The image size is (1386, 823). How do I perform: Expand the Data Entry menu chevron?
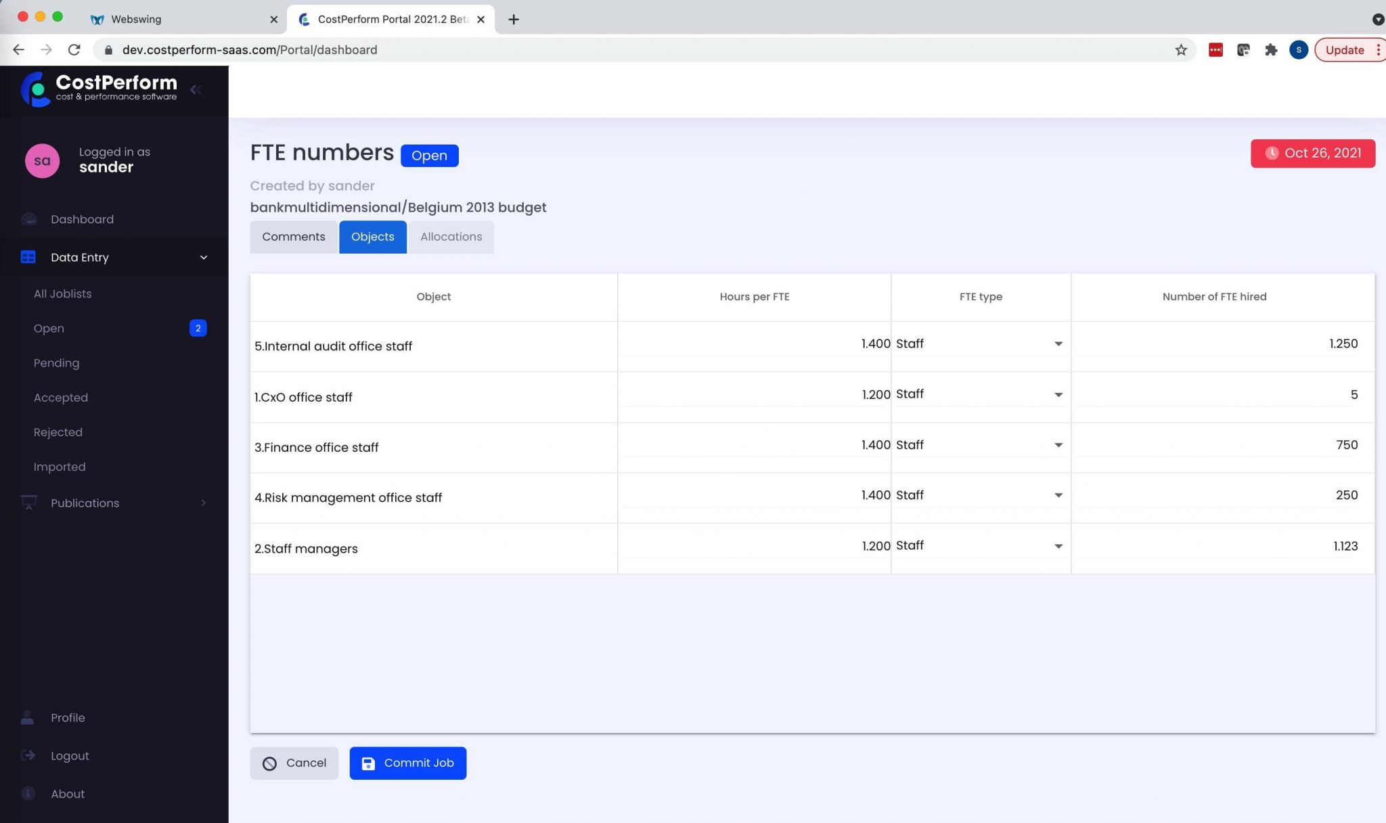point(203,257)
